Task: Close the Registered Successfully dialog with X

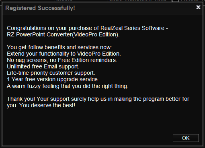Action: [198, 7]
